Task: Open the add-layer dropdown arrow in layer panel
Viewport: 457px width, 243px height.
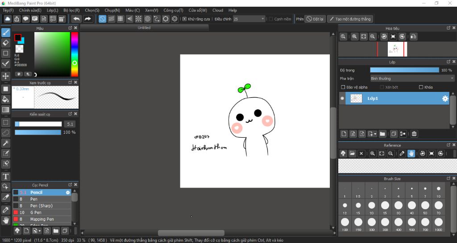Action: tap(376, 134)
